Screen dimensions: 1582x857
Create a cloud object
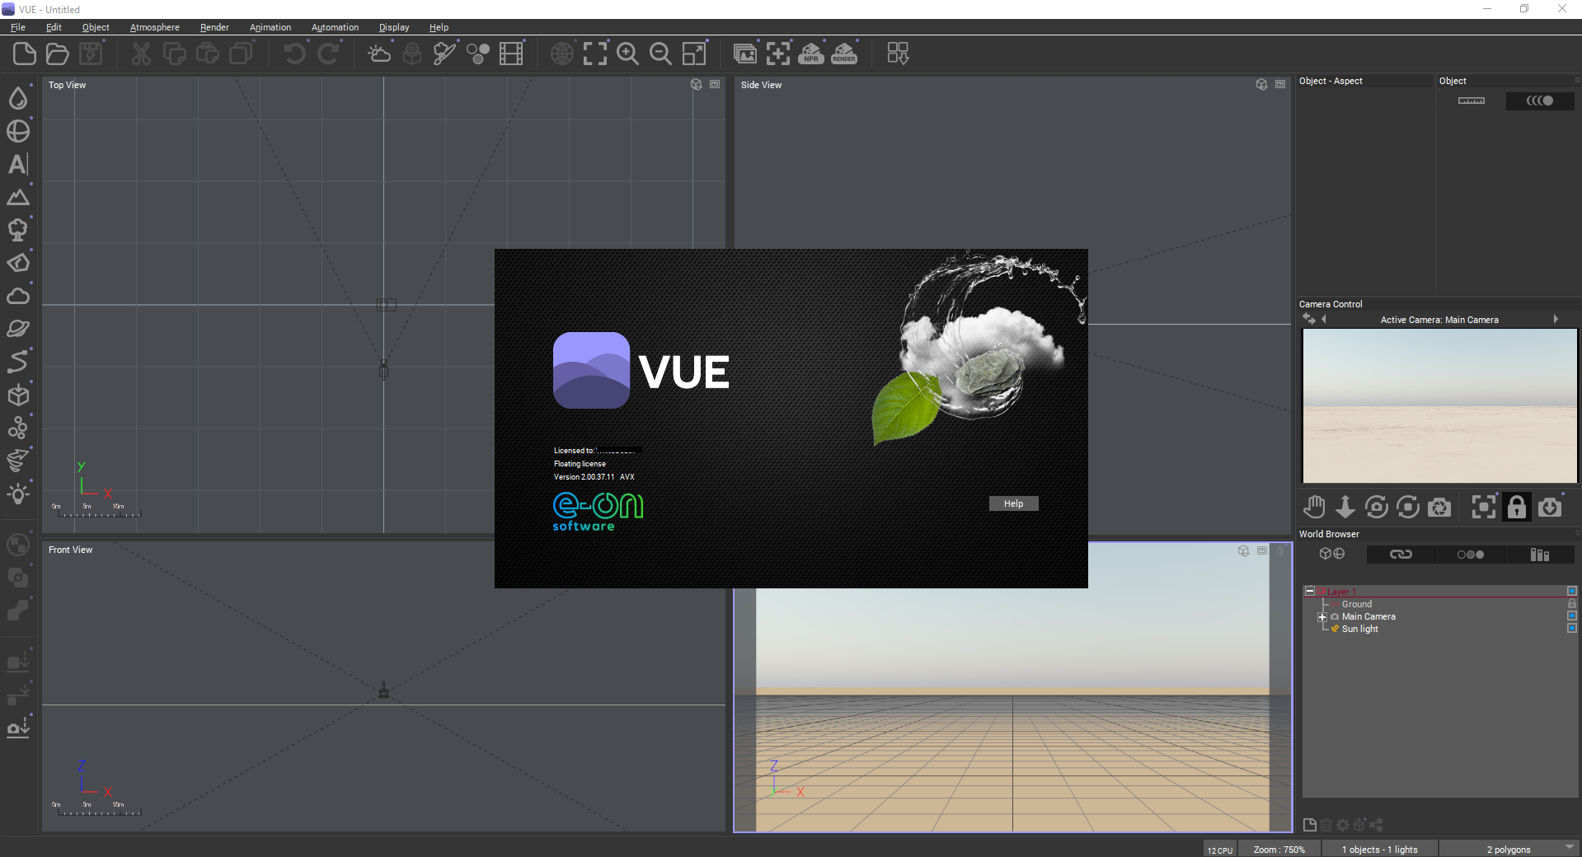18,296
